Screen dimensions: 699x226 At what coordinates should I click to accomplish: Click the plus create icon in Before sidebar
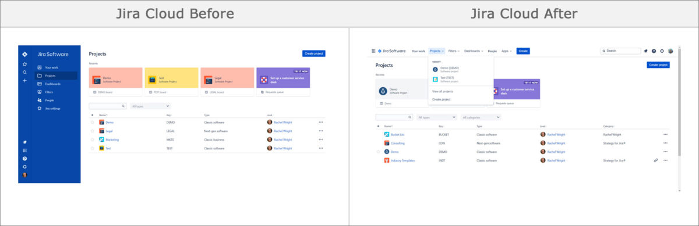point(24,80)
